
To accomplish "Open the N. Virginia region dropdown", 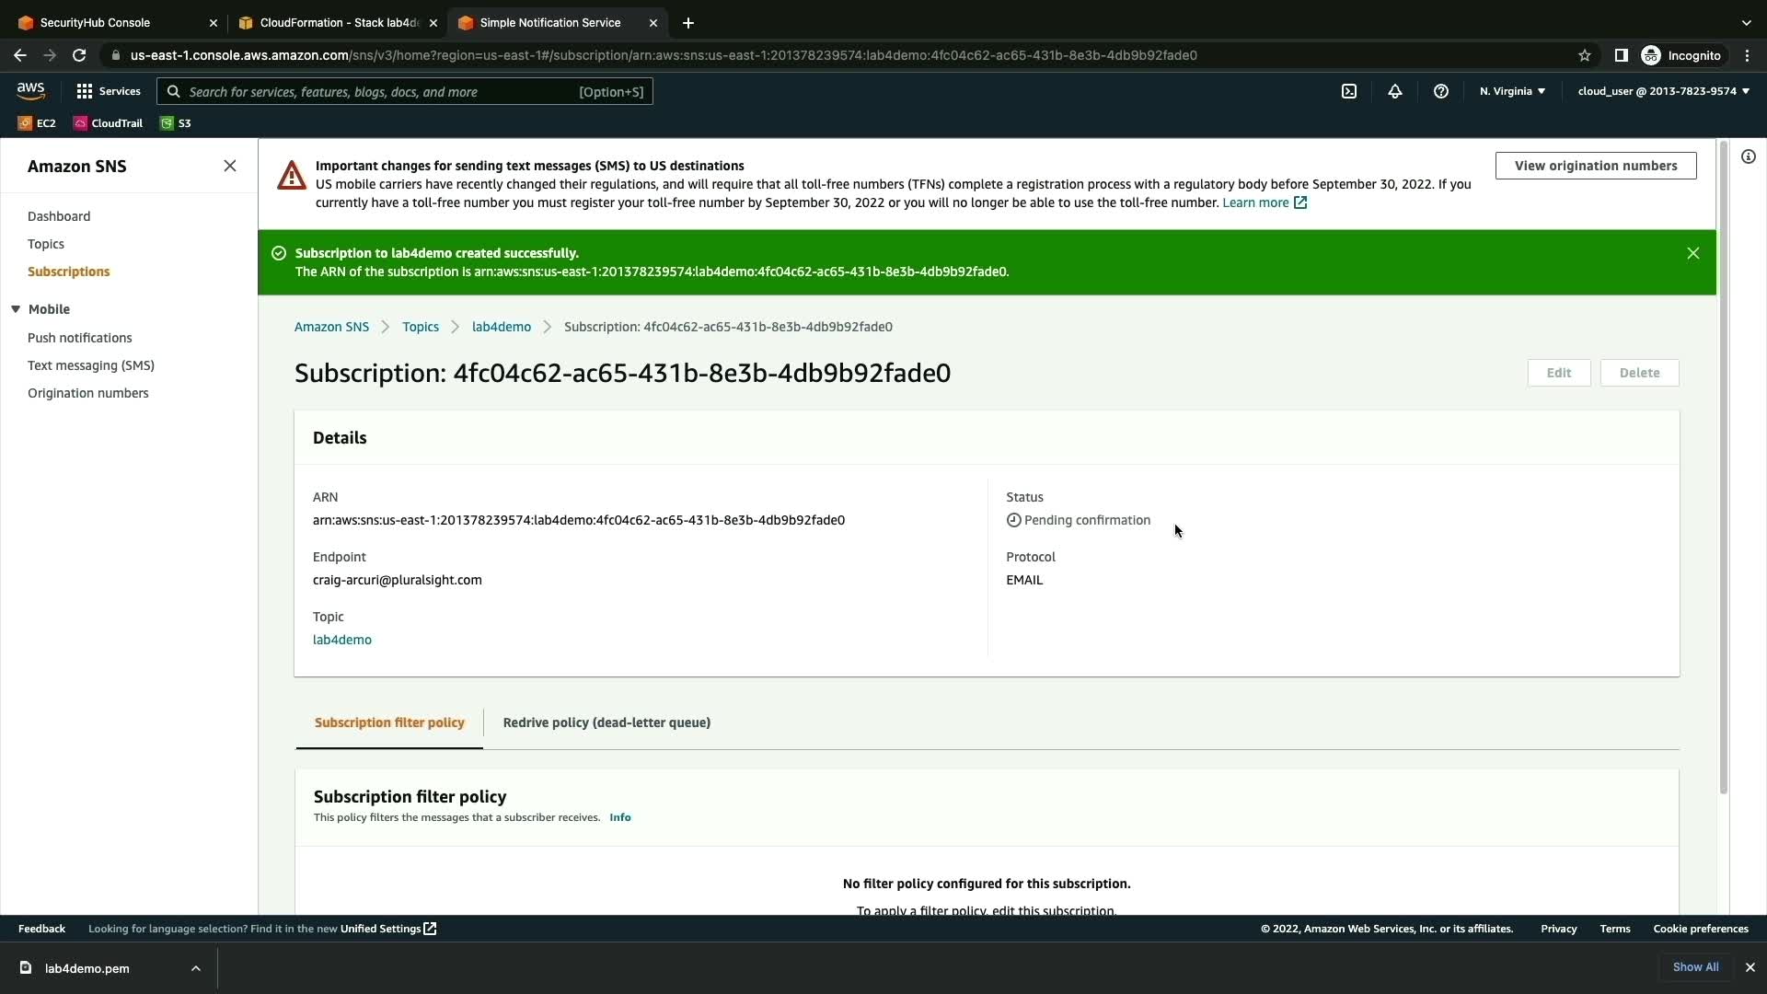I will [x=1512, y=91].
